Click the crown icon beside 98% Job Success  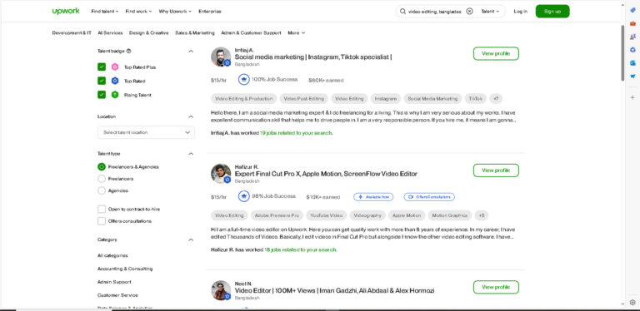pyautogui.click(x=244, y=196)
